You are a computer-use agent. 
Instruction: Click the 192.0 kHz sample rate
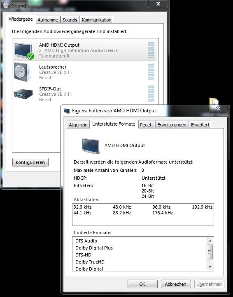tap(202, 207)
